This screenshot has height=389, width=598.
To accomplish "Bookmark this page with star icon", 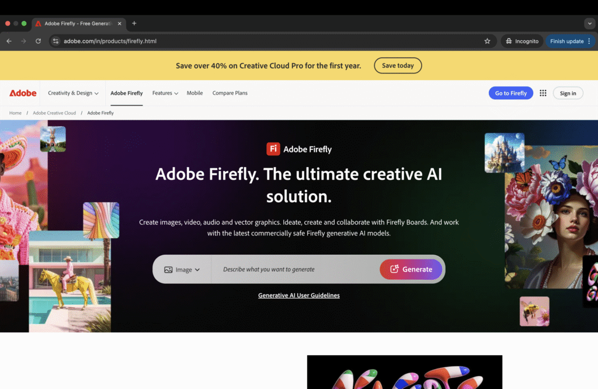I will (487, 41).
